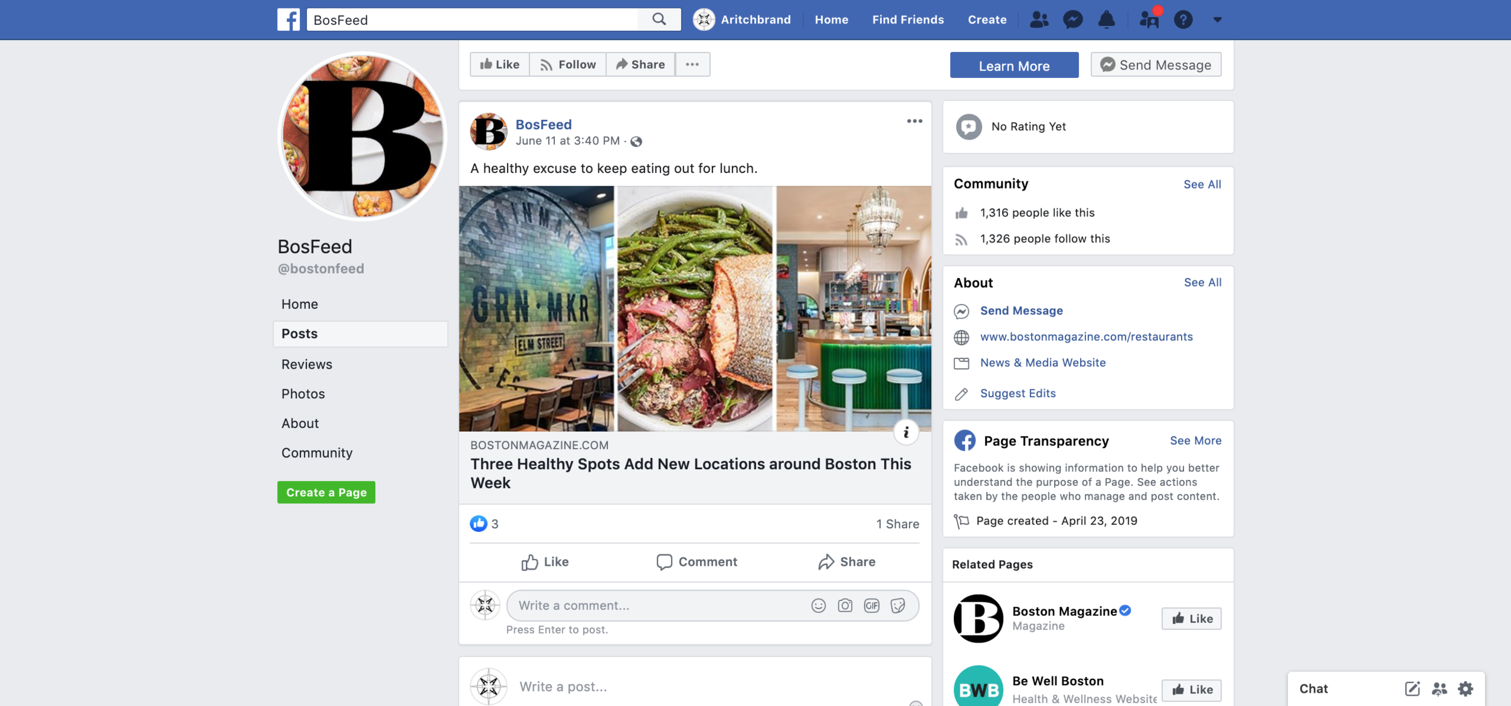The image size is (1511, 706).
Task: Open www.bostonmagazine.com/restaurants link
Action: [x=1086, y=337]
